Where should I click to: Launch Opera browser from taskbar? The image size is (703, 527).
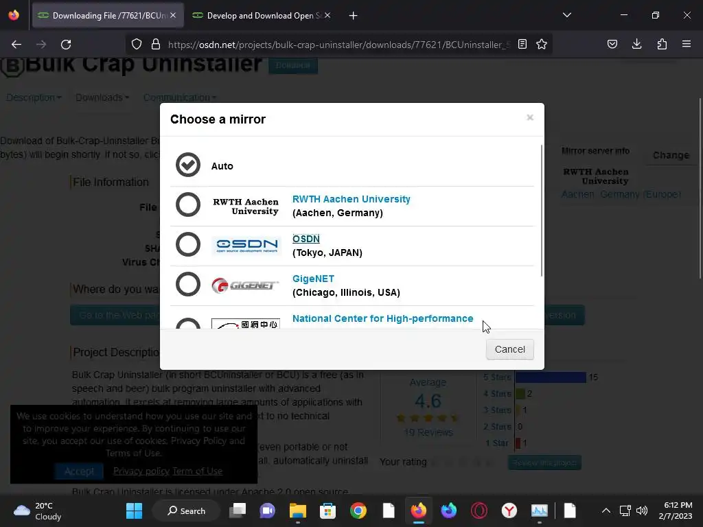coord(479,511)
